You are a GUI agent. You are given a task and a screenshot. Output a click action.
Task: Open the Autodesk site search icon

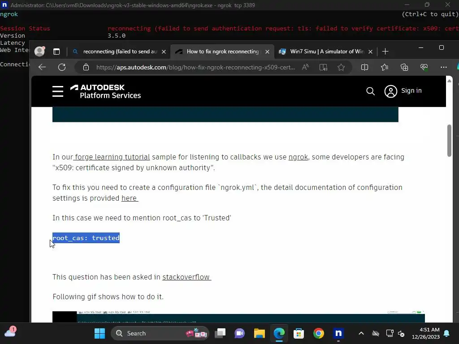(x=370, y=91)
